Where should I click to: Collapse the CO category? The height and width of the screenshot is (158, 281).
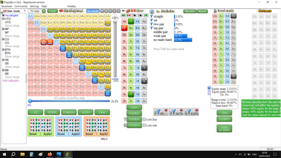pos(3,39)
